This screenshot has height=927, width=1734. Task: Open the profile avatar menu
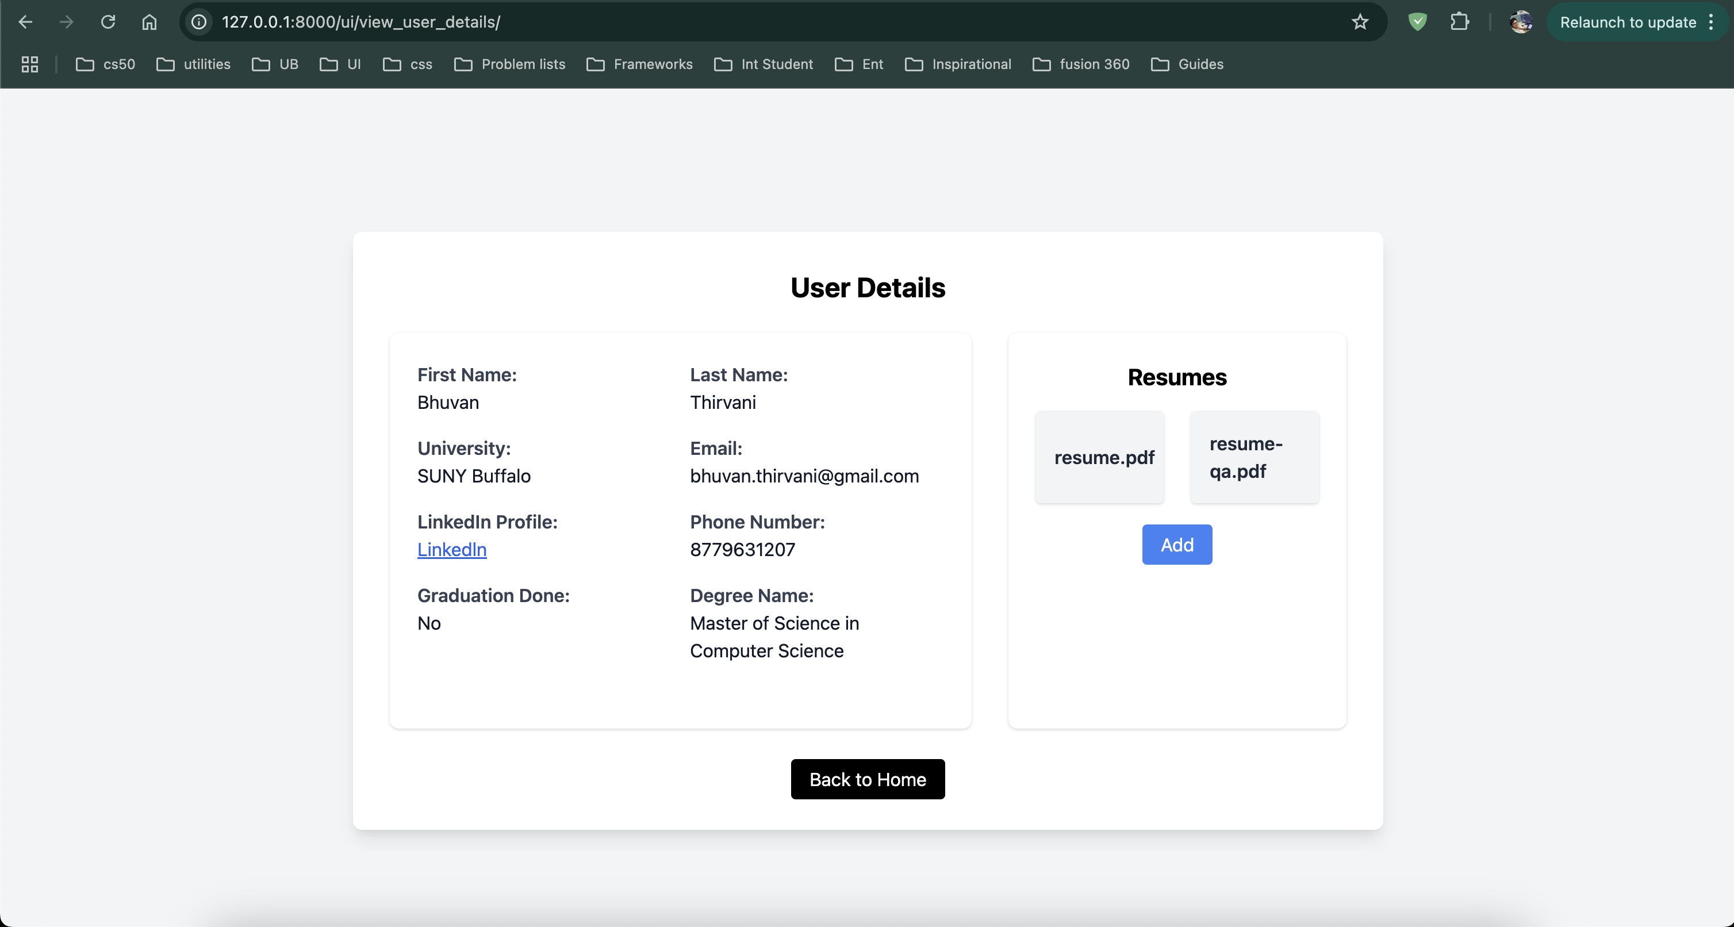(1521, 22)
